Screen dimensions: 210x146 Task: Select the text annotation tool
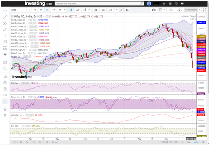coord(5,35)
